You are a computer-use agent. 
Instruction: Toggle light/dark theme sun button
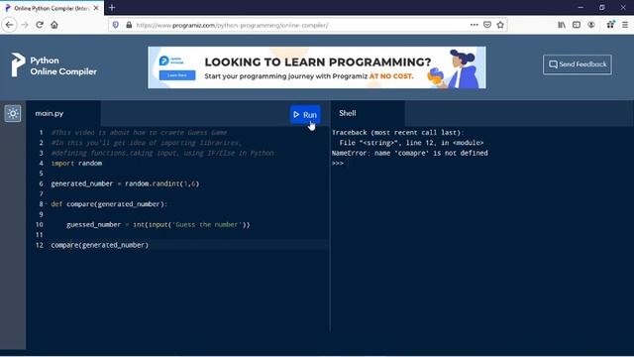13,113
